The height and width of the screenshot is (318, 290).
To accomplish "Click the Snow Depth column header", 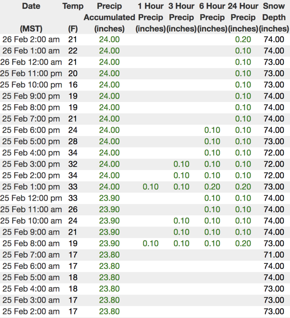I will point(274,17).
